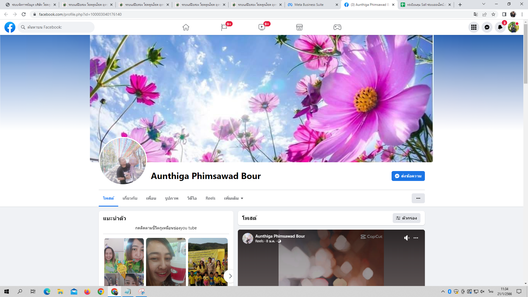Bookmark this page with star icon

(493, 14)
